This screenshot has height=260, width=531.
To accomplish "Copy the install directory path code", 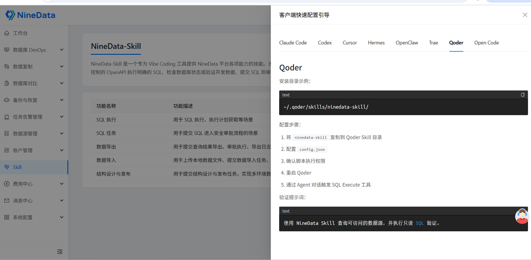I will pyautogui.click(x=523, y=95).
